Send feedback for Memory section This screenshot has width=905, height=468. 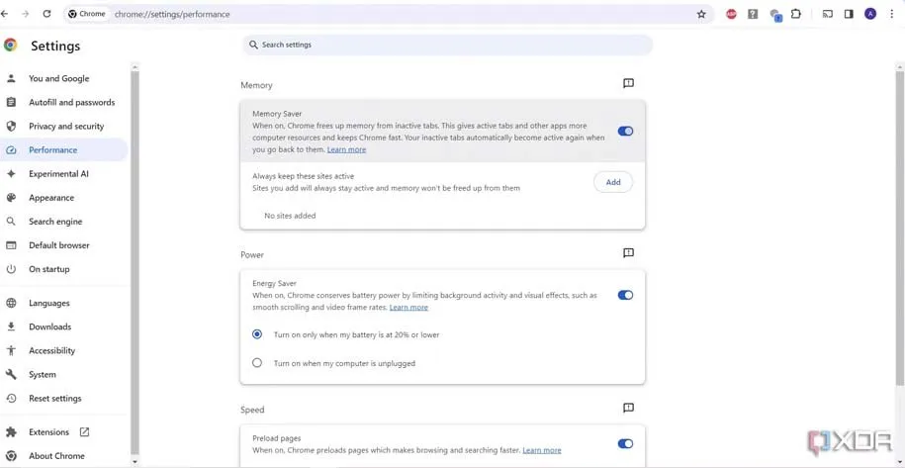coord(628,84)
